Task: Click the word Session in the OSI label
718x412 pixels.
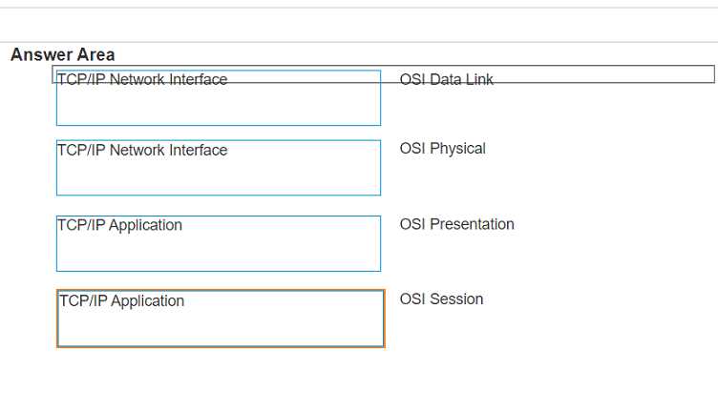Action: pos(456,299)
